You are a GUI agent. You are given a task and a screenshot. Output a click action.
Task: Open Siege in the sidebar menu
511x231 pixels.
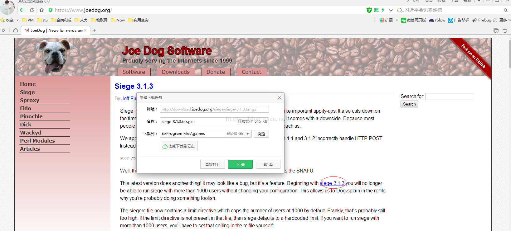(x=27, y=92)
